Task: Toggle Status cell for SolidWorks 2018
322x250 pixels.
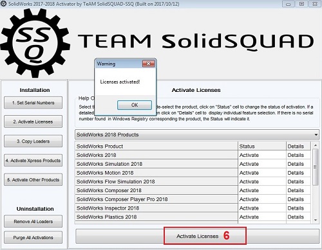Action: [262, 155]
